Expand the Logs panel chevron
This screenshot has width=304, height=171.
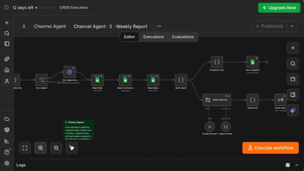click(296, 165)
